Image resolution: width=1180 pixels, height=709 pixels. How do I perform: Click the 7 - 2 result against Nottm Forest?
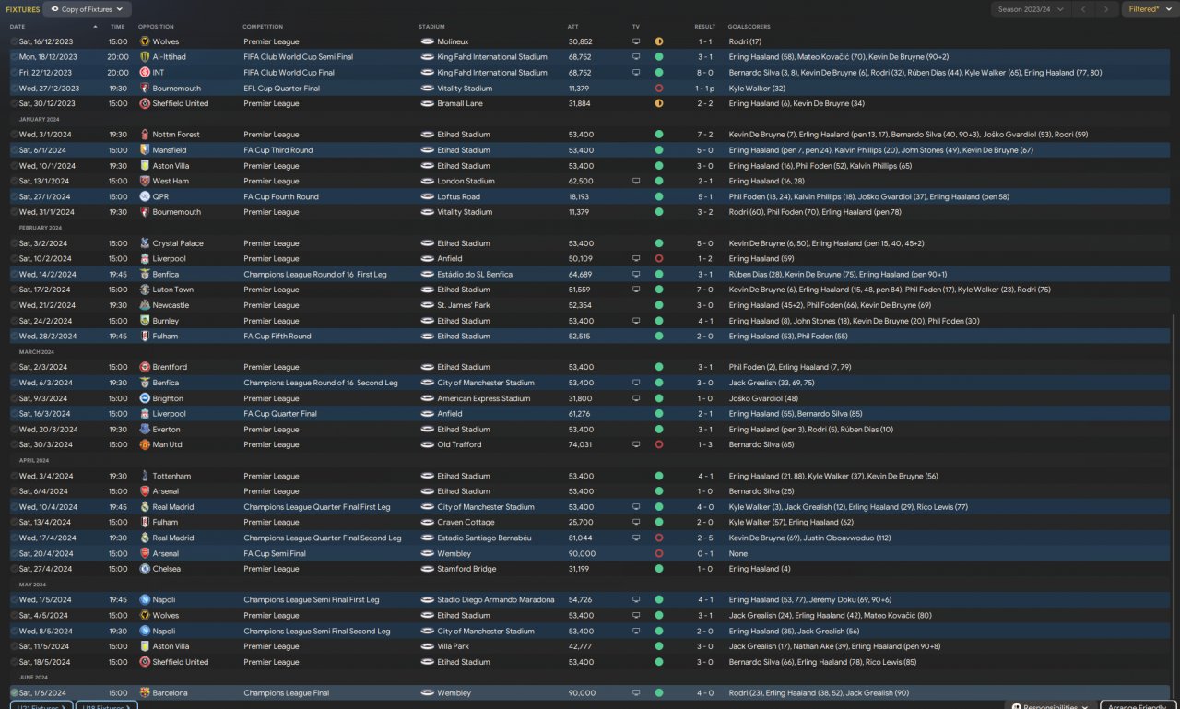pos(704,135)
